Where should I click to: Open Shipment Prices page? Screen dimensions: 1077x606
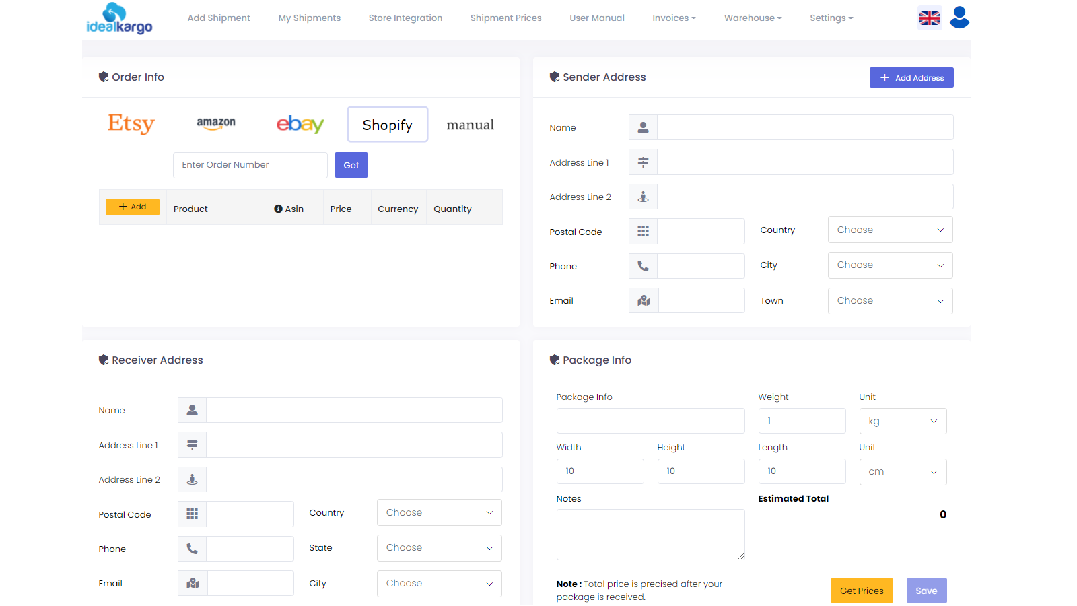[506, 18]
